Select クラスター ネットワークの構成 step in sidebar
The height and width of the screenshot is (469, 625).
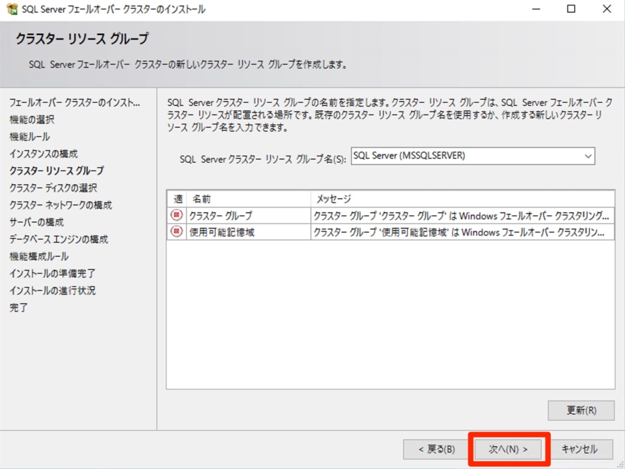61,205
